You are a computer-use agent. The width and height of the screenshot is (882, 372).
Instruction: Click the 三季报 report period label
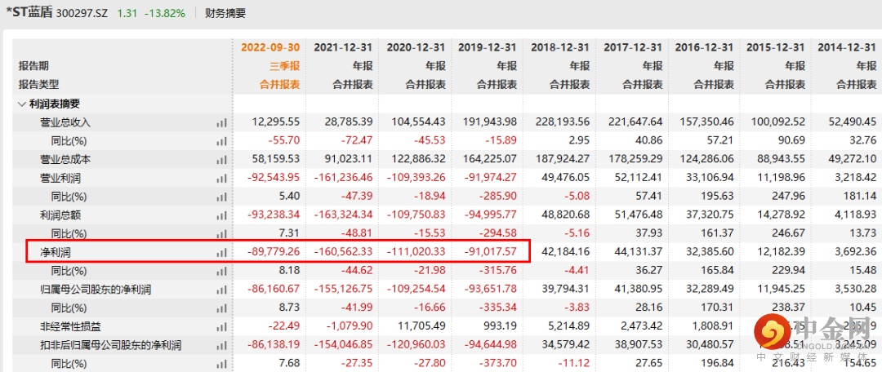286,66
